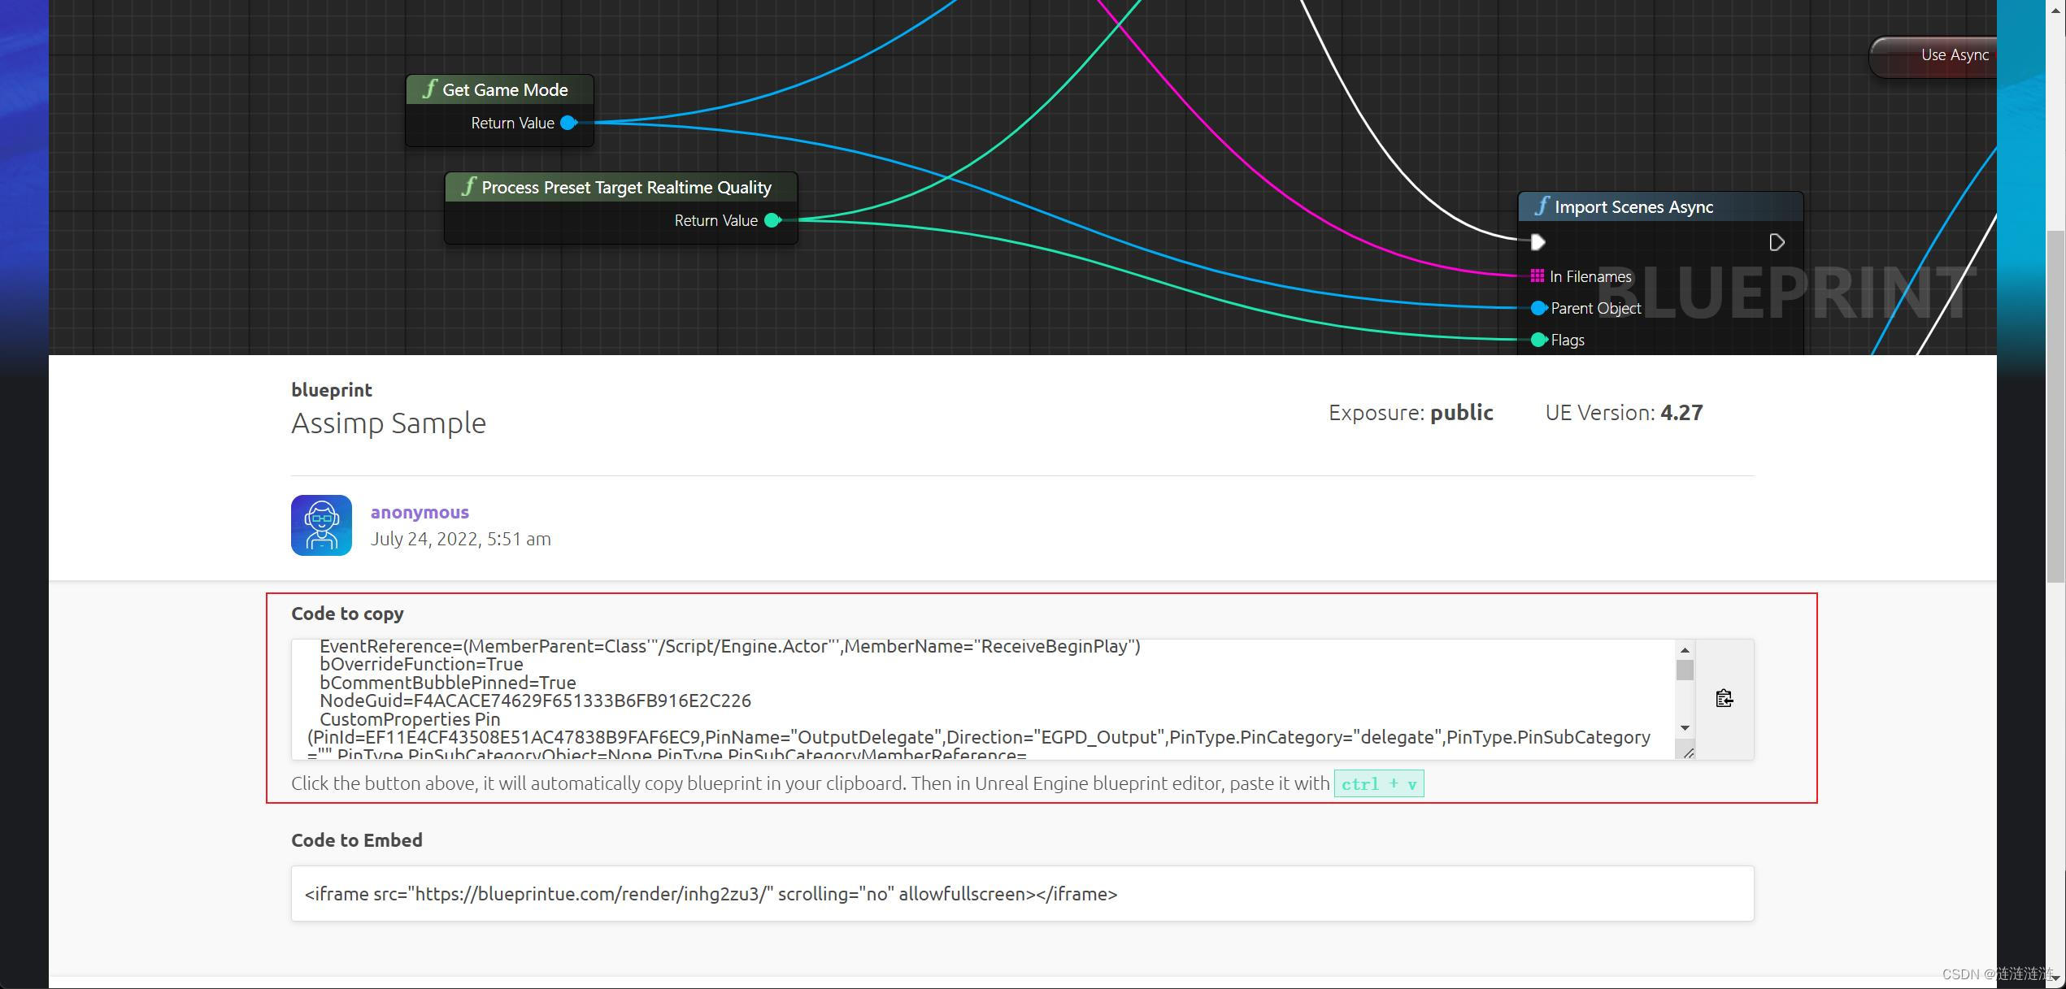Viewport: 2066px width, 989px height.
Task: Click the ctrl + v shortcut badge
Action: coord(1379,783)
